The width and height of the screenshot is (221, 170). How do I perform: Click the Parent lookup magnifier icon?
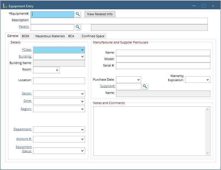coord(78,27)
